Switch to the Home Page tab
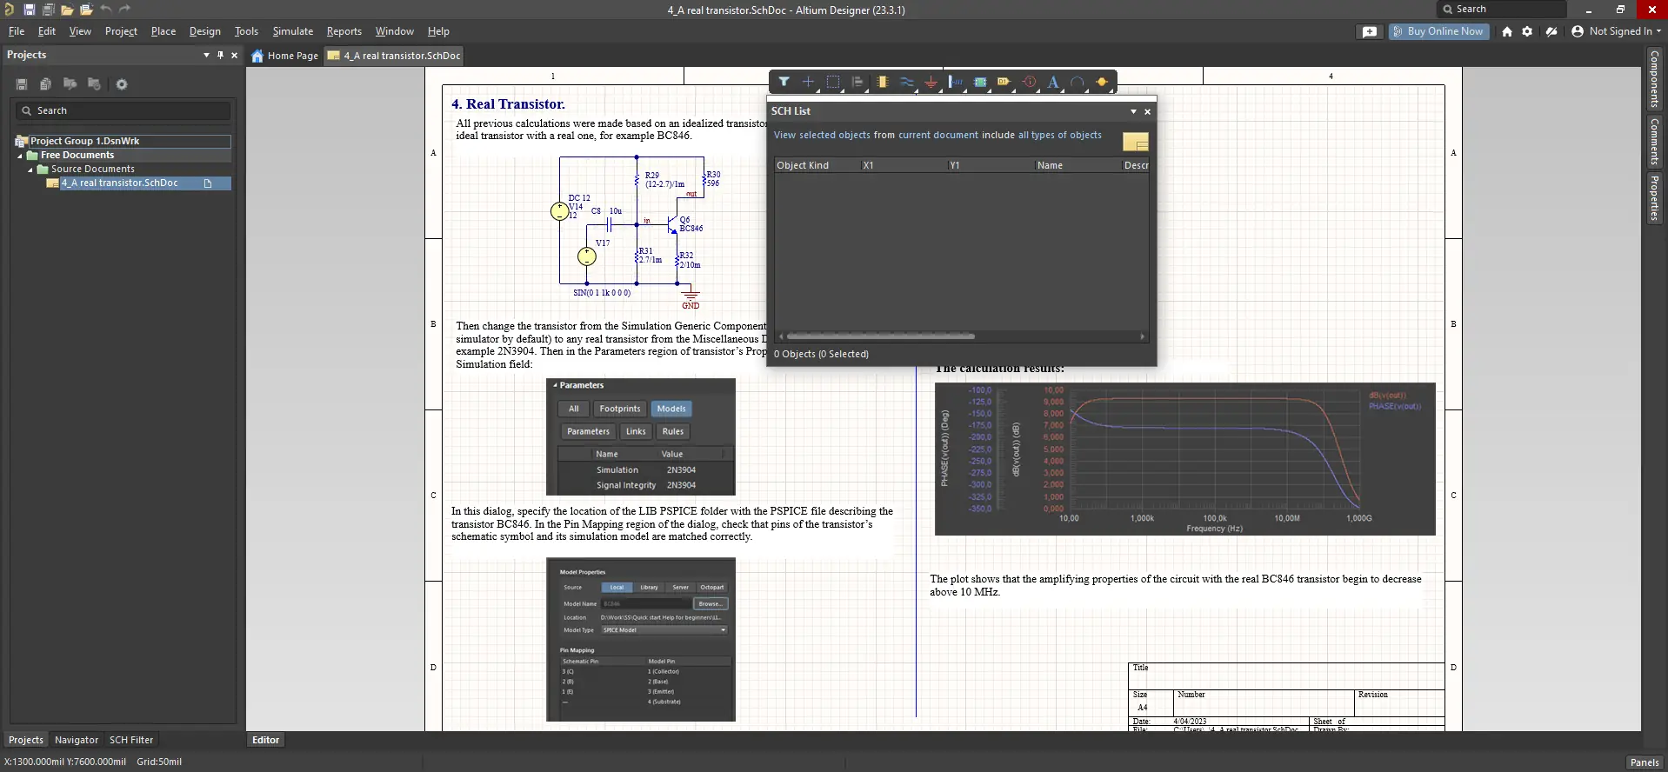 point(285,56)
